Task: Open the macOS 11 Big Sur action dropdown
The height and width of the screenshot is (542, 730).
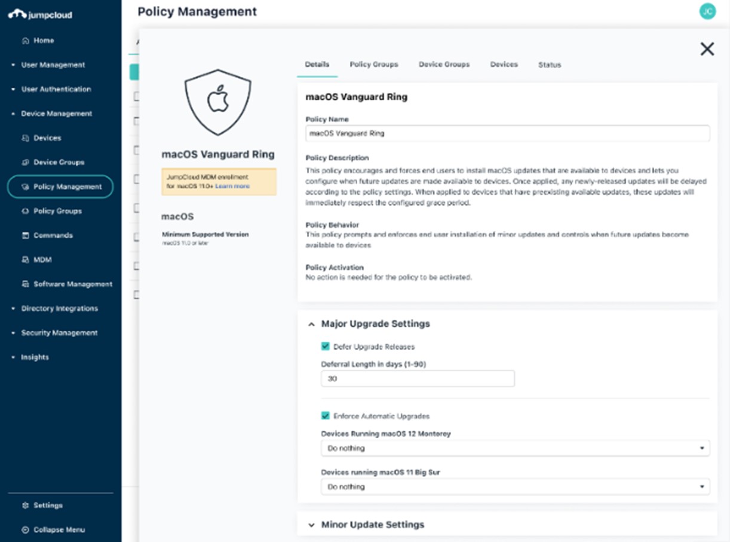Action: [x=516, y=487]
